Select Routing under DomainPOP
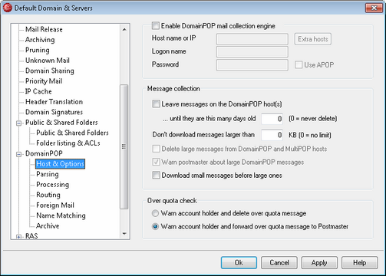Viewport: 386px width, 276px height. coord(48,195)
